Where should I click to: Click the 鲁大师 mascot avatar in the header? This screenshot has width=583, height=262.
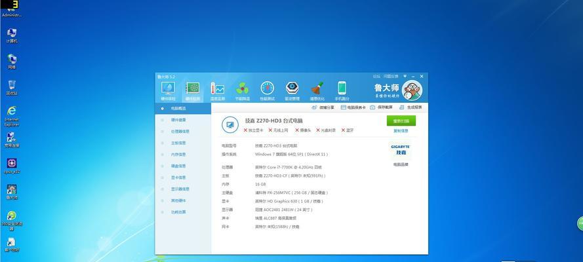coord(412,90)
